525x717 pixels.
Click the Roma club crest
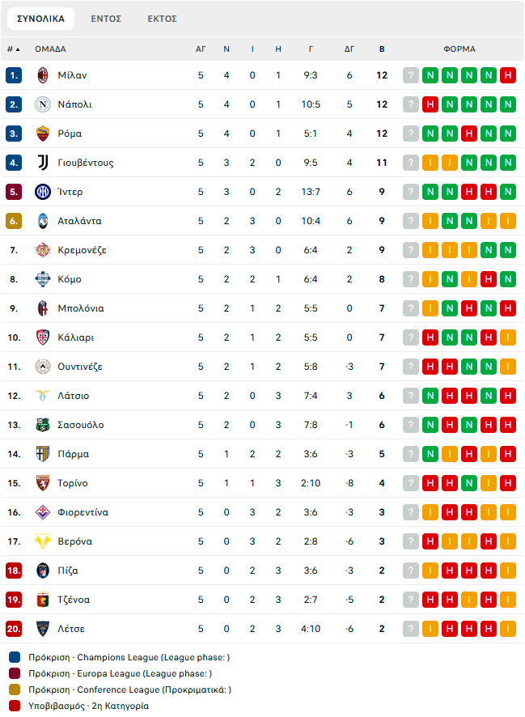pos(43,134)
